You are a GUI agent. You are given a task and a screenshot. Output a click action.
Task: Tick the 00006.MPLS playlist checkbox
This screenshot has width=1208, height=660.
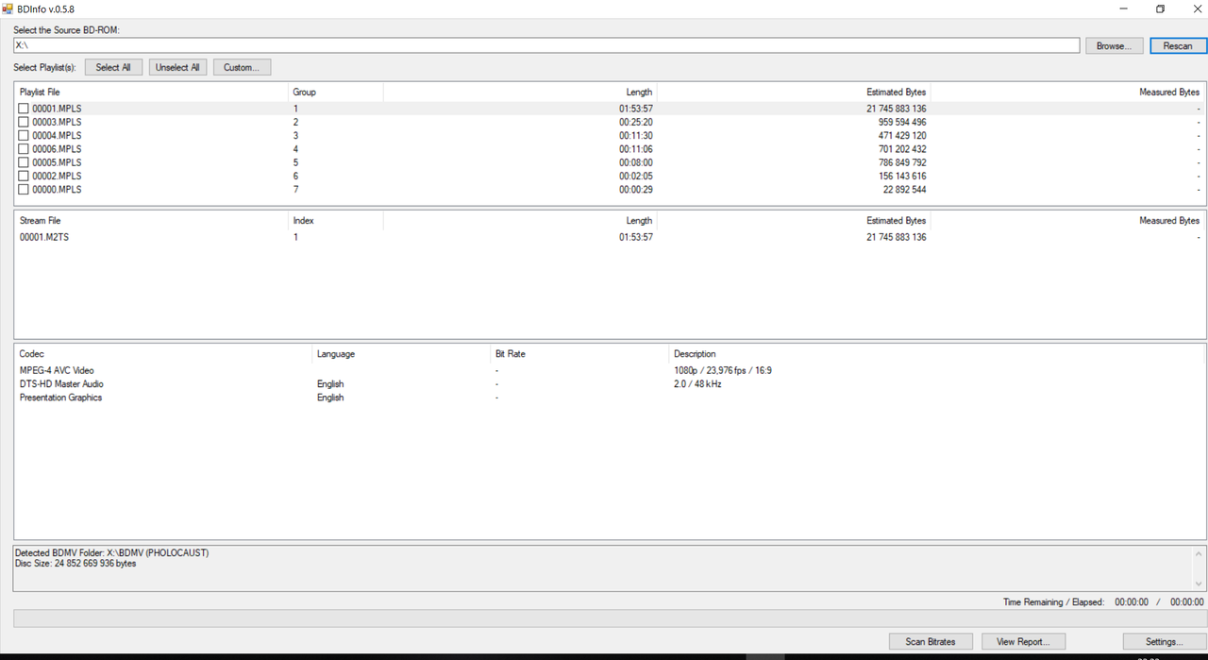pos(24,149)
